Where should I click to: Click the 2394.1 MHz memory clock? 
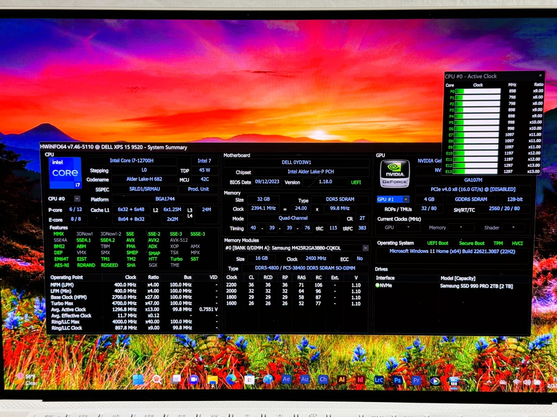[x=263, y=208]
